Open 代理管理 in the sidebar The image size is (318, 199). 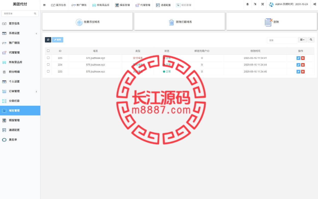[x=20, y=52]
